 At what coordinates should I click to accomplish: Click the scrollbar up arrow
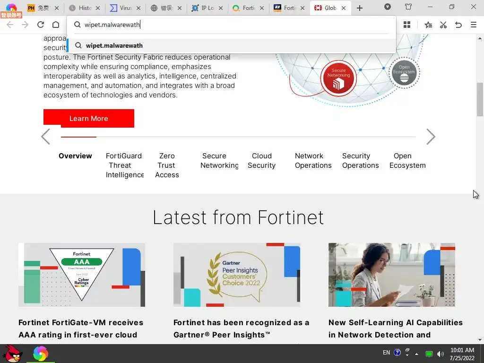tap(480, 38)
